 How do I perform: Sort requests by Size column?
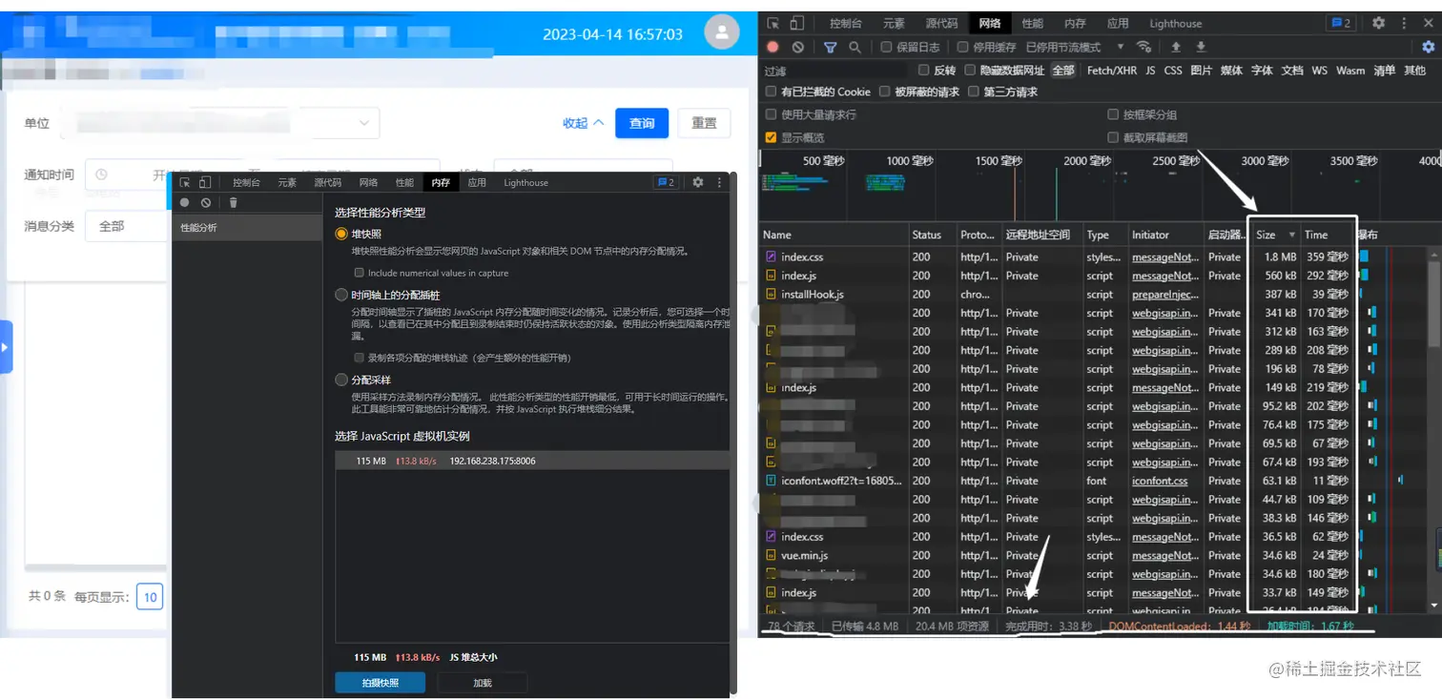1275,235
